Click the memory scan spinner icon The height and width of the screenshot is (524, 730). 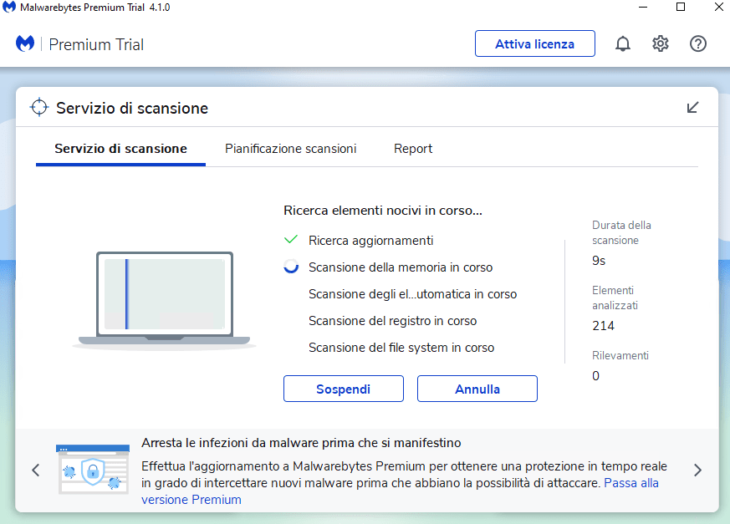coord(291,267)
